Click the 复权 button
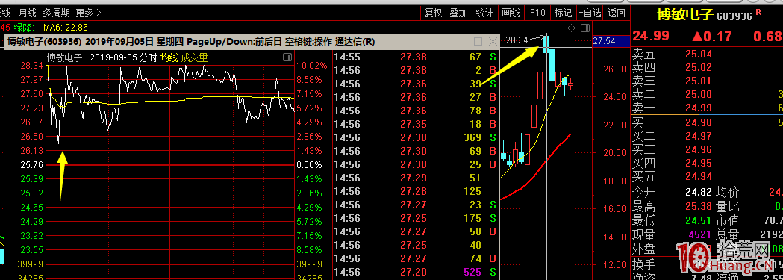The width and height of the screenshot is (783, 280). coord(433,13)
